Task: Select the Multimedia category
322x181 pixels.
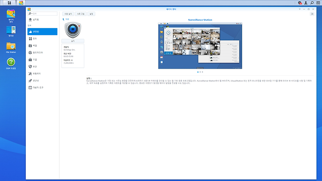Action: [42, 53]
